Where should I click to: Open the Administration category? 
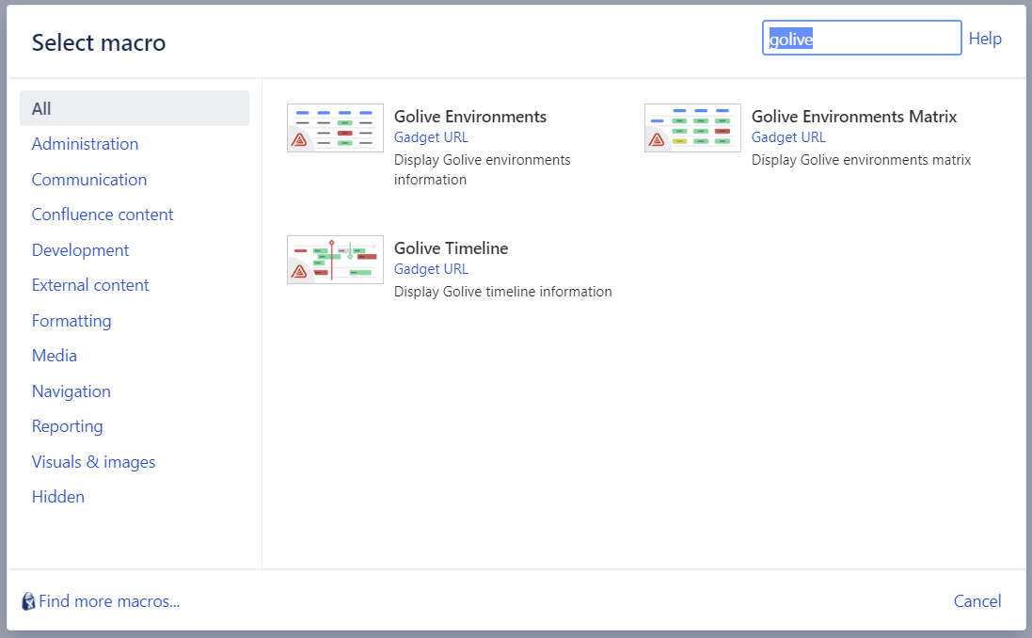pyautogui.click(x=85, y=144)
